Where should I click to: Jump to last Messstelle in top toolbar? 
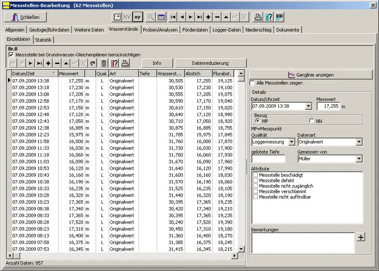coord(199,17)
